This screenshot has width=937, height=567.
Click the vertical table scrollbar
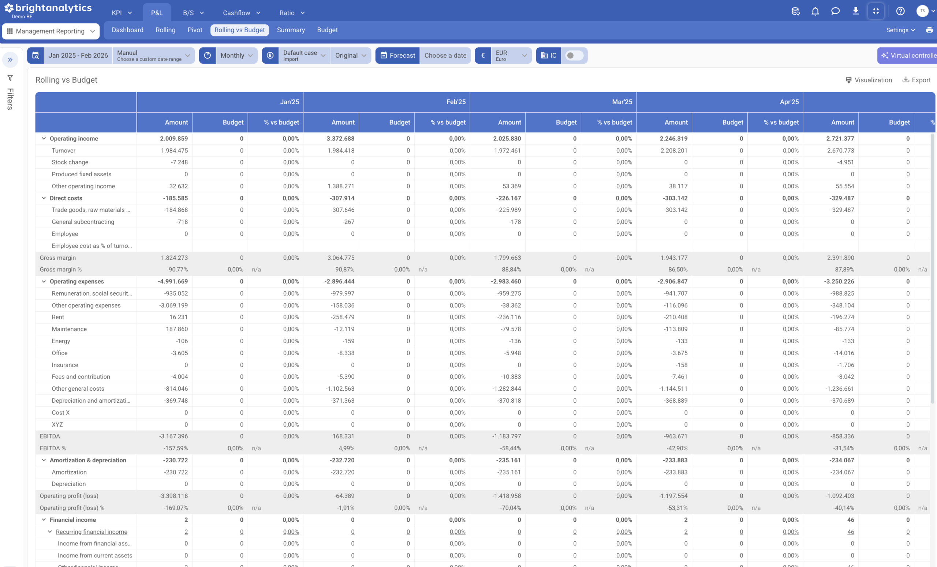coord(933,268)
